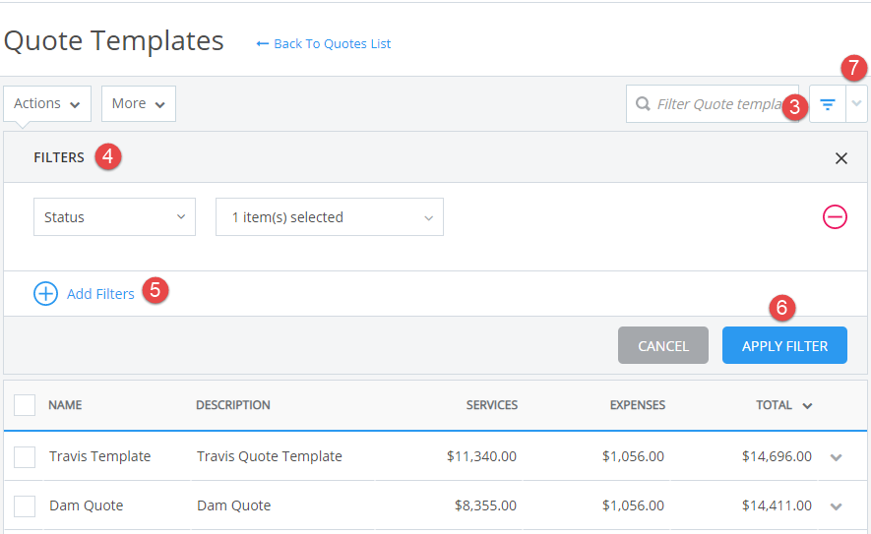The image size is (871, 534).
Task: Click the Dam Quote name cell
Action: pos(86,505)
